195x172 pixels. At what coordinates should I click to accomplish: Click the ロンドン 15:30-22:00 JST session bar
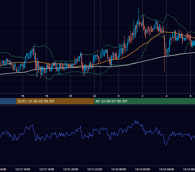pyautogui.click(x=55, y=101)
